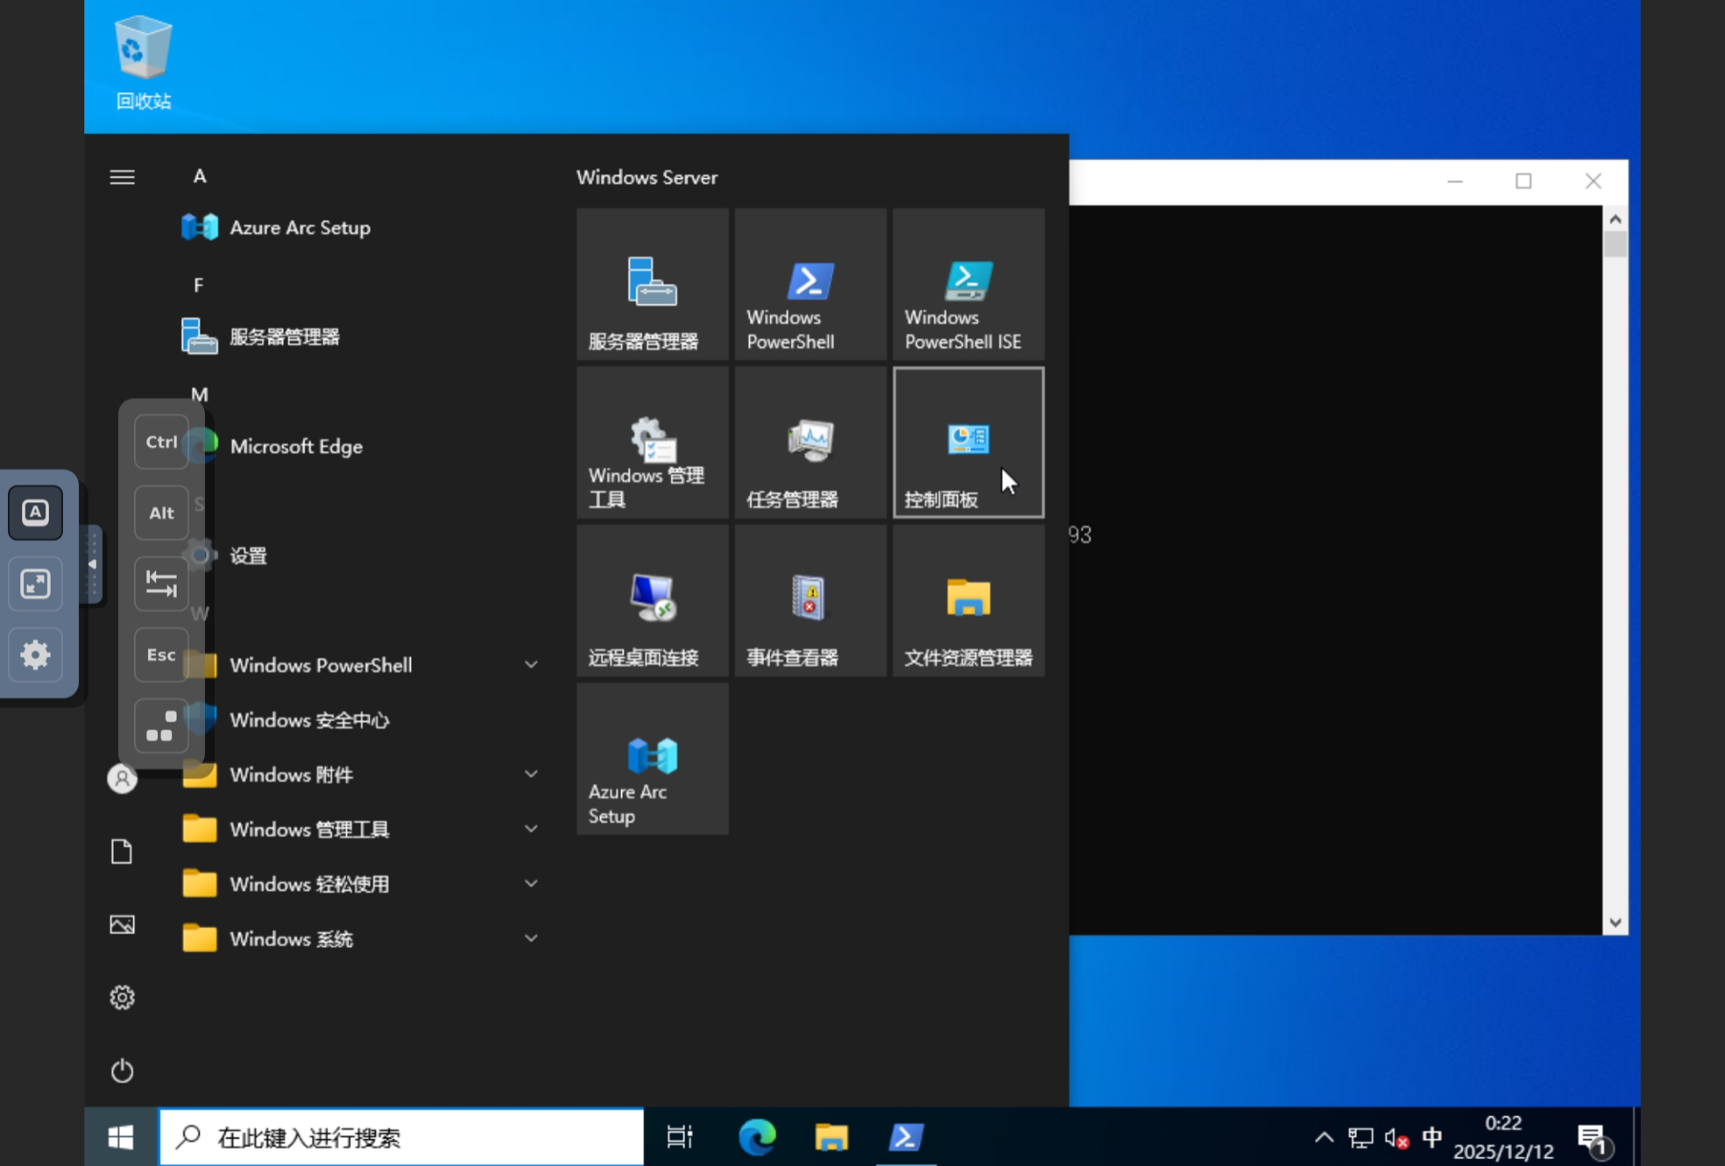
Task: Open the 服务器管理器 tile
Action: point(652,285)
